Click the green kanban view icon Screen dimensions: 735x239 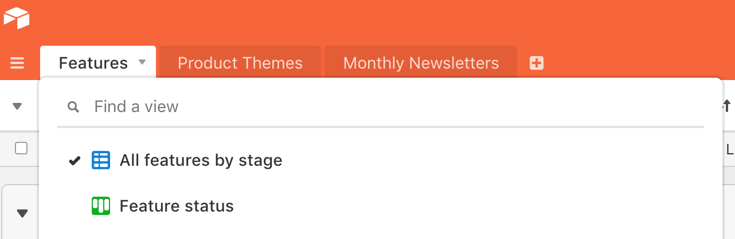[x=101, y=206]
